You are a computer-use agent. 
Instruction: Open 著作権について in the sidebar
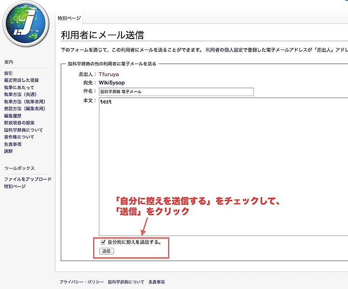click(19, 137)
